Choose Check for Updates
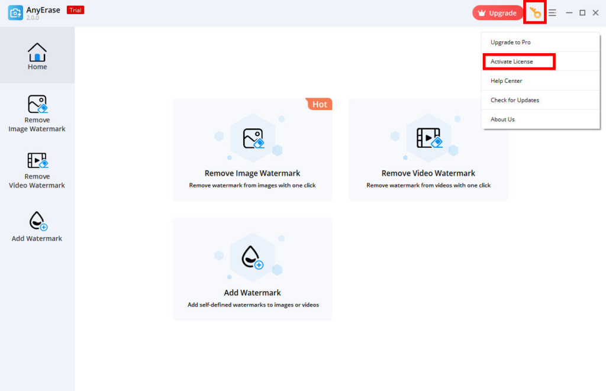The image size is (606, 391). [514, 99]
